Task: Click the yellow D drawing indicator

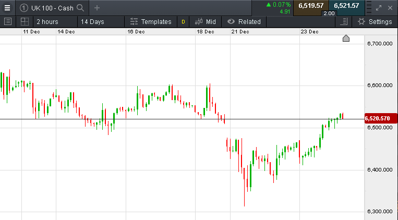Action: point(183,22)
